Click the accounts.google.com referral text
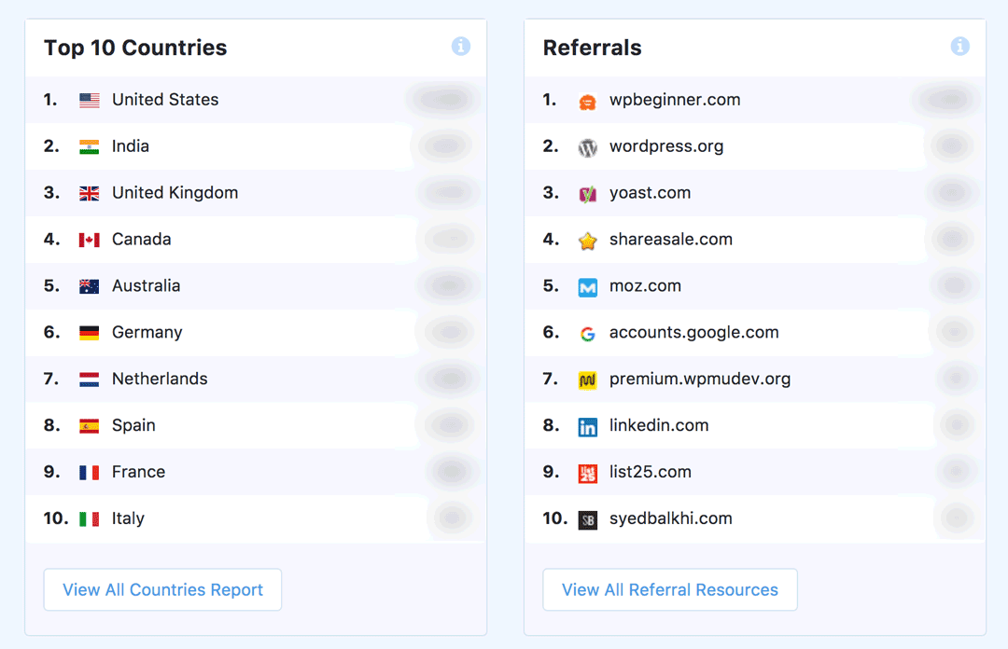1008x649 pixels. pos(694,332)
